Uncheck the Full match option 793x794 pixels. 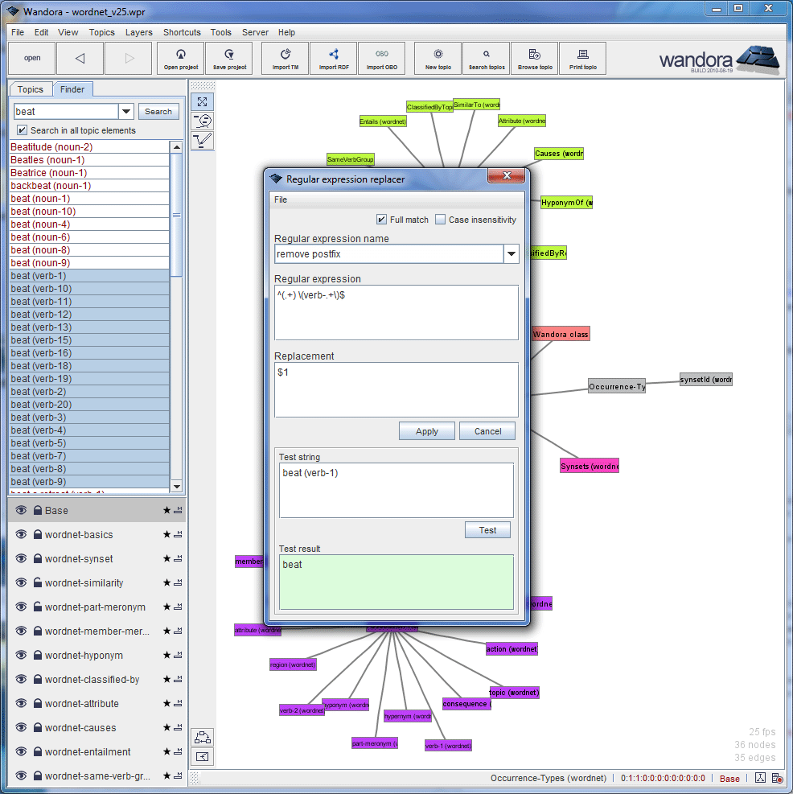380,219
